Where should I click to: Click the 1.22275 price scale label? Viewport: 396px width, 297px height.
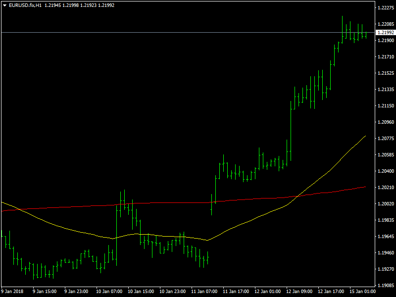(386, 8)
